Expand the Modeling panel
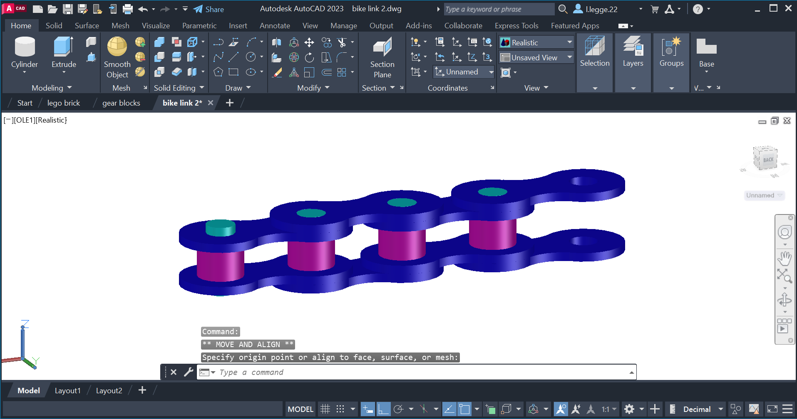The image size is (797, 419). (x=52, y=88)
